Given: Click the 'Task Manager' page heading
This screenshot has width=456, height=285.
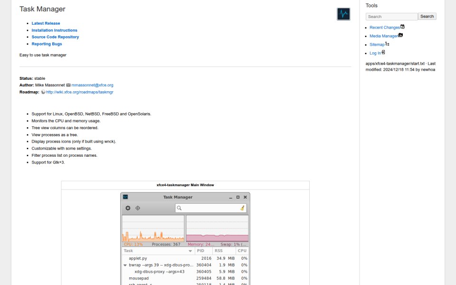Looking at the screenshot, I should [x=42, y=9].
